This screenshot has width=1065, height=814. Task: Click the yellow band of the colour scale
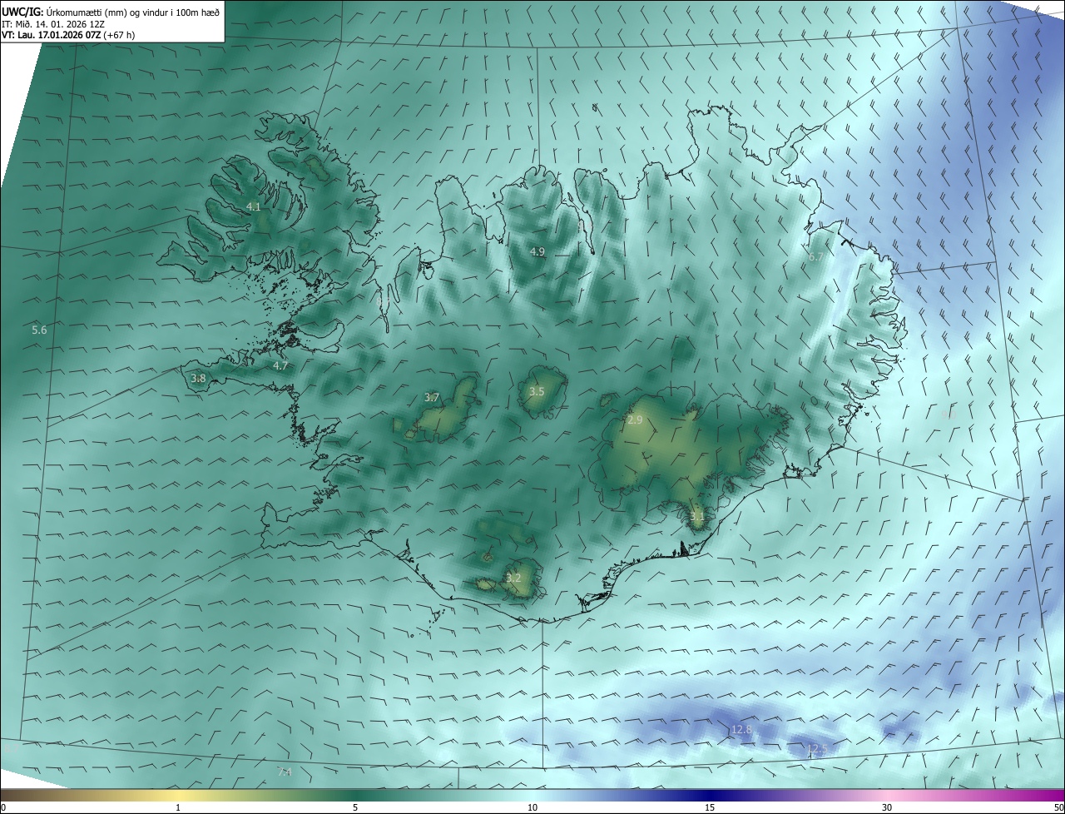click(178, 795)
